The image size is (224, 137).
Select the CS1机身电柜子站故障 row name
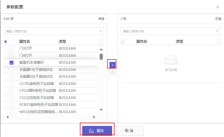click(37, 83)
